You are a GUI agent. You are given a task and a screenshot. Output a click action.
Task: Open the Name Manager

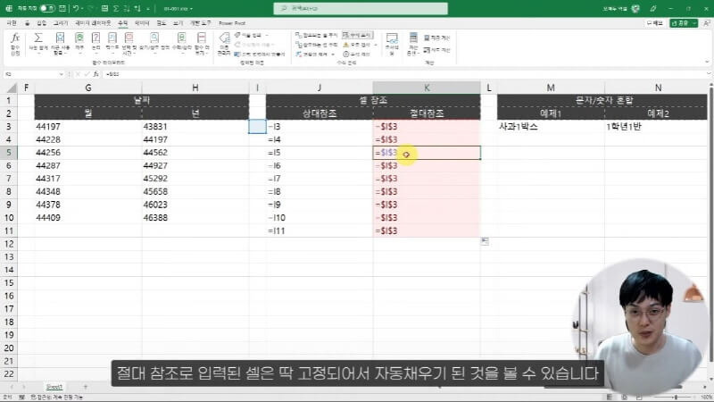224,43
